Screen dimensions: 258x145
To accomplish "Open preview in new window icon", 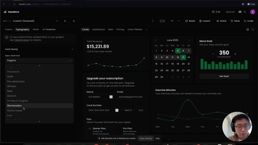I will [x=248, y=29].
